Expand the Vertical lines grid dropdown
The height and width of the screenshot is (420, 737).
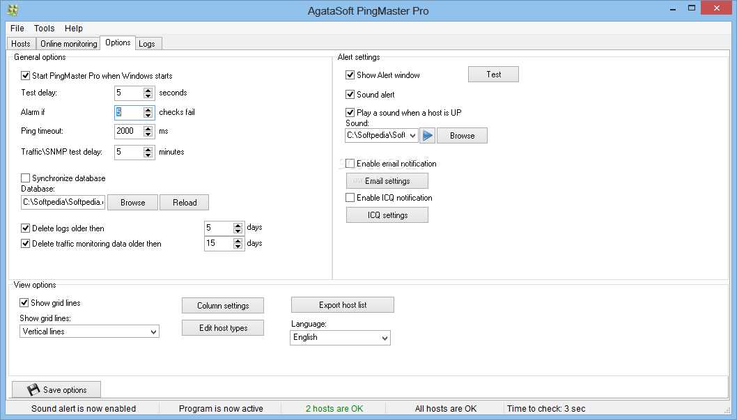pyautogui.click(x=153, y=332)
